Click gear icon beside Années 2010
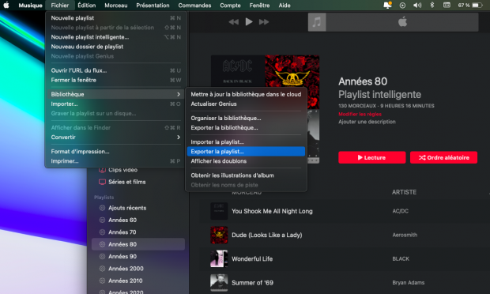Image resolution: width=490 pixels, height=294 pixels. (102, 281)
